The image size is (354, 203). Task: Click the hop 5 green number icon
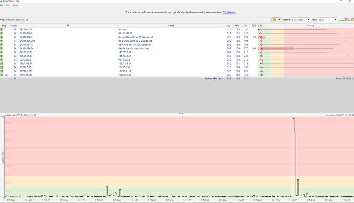[x=1, y=45]
